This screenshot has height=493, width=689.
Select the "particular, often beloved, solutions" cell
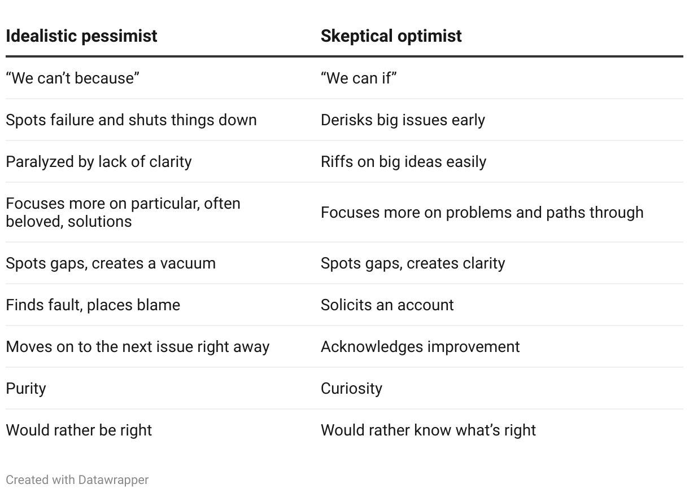pos(123,212)
